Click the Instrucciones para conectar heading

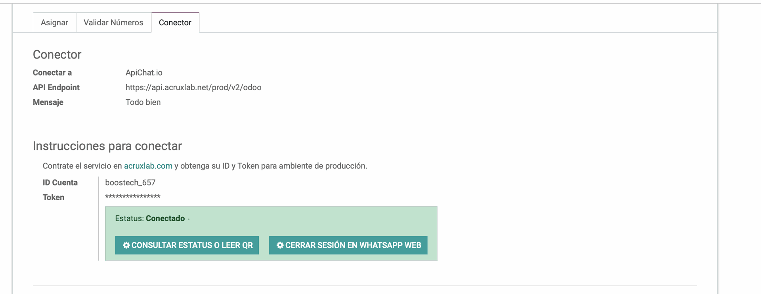pos(107,146)
